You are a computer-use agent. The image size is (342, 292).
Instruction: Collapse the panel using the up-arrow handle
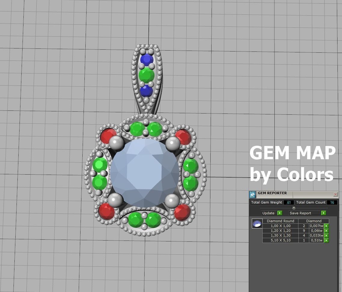point(294,207)
